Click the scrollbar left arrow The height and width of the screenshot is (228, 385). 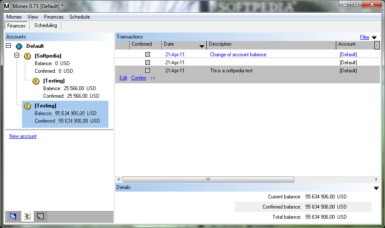point(119,179)
